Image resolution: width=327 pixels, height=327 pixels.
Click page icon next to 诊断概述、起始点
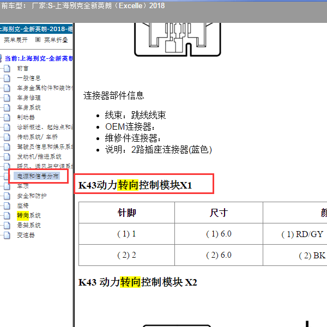pos(7,127)
